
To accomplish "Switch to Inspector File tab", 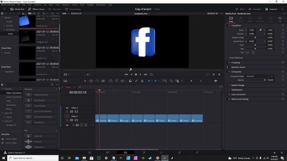I will [280, 19].
